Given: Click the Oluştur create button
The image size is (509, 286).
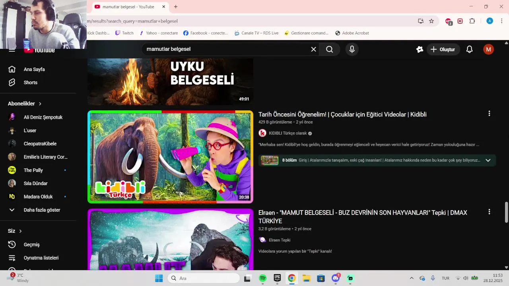Looking at the screenshot, I should click(x=443, y=49).
